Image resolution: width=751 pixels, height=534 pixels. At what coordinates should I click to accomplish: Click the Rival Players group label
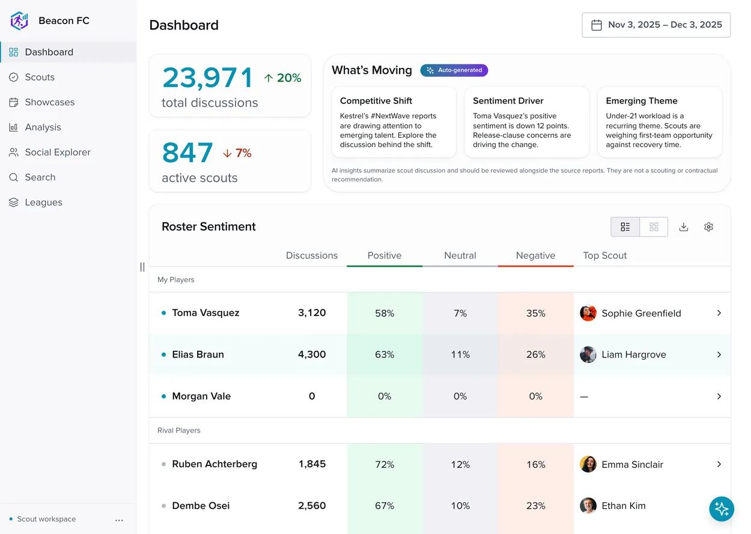pyautogui.click(x=178, y=431)
